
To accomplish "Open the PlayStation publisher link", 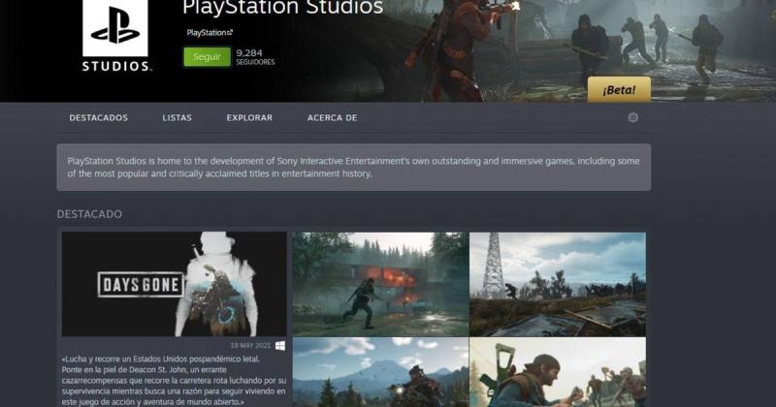I will [x=205, y=33].
